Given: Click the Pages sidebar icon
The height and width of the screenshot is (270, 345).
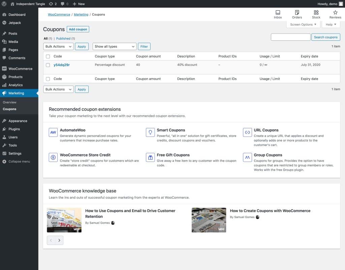Looking at the screenshot, I should tap(4, 50).
